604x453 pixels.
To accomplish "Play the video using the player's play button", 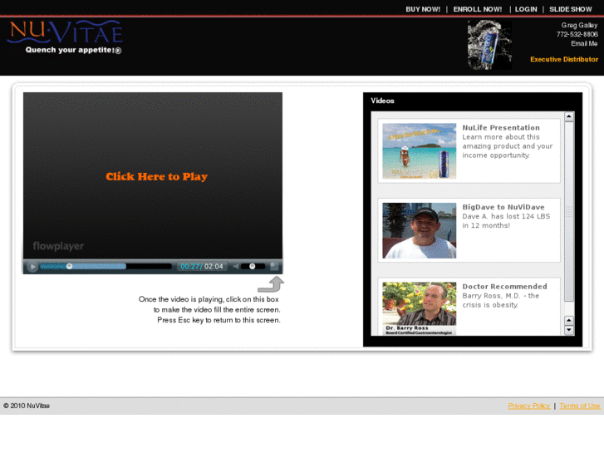I will [x=32, y=267].
